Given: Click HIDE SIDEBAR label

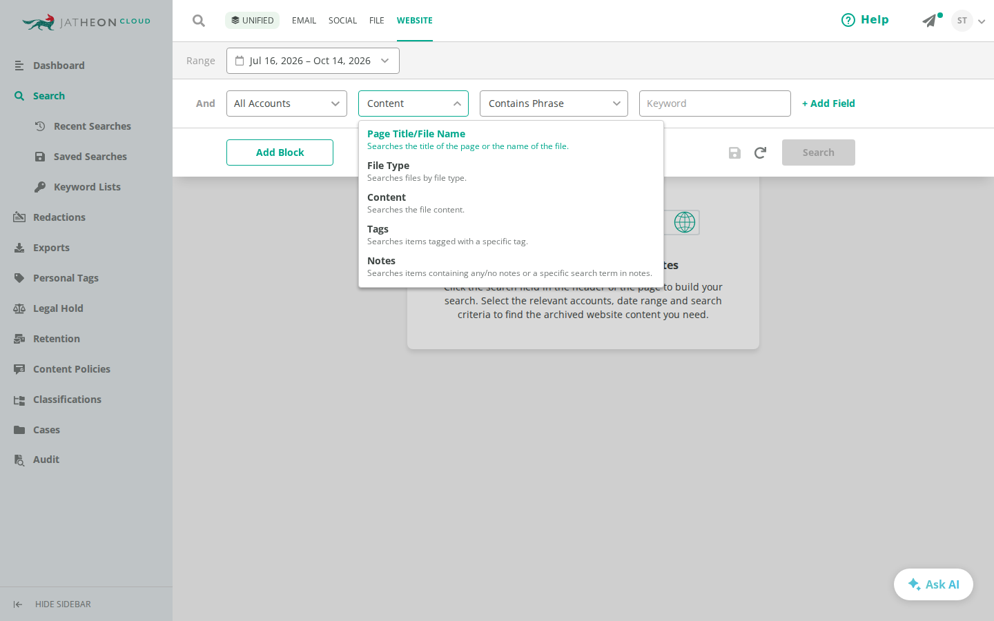Looking at the screenshot, I should pos(63,604).
